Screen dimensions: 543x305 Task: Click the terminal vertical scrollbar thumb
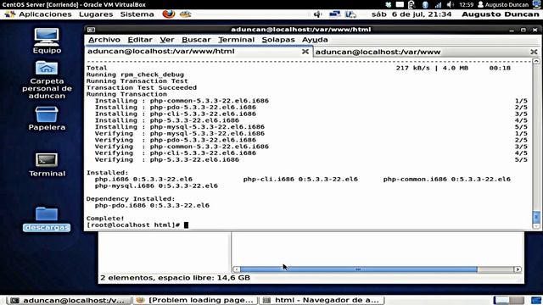535,217
